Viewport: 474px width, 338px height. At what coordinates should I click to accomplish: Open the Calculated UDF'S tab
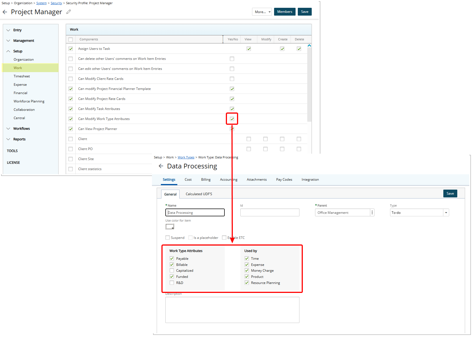199,194
